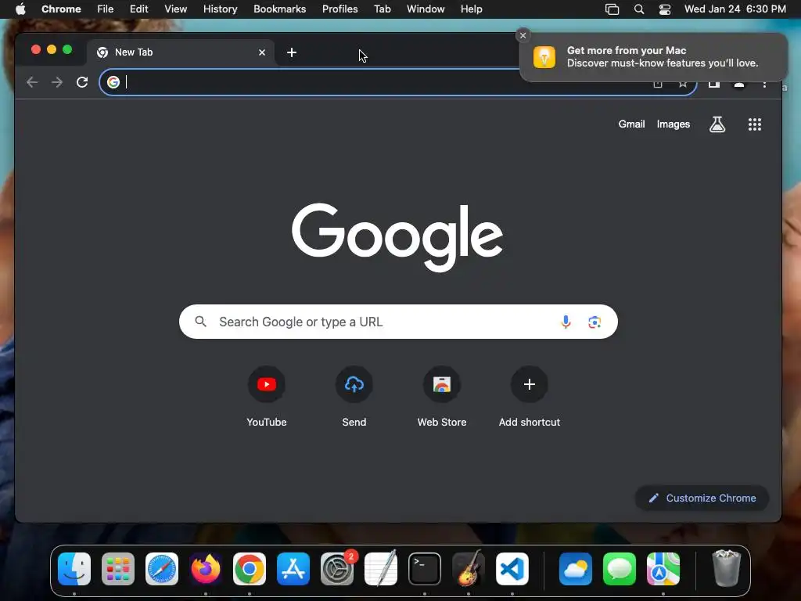Open a new tab with plus button

coord(292,52)
